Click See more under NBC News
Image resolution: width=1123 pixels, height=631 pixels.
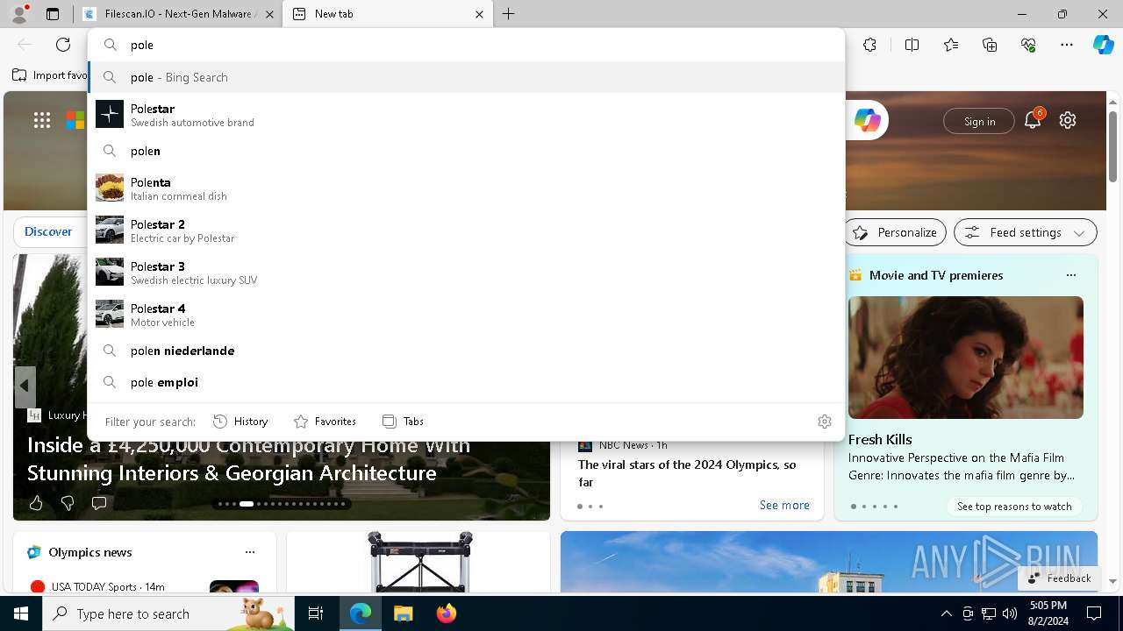coord(784,505)
